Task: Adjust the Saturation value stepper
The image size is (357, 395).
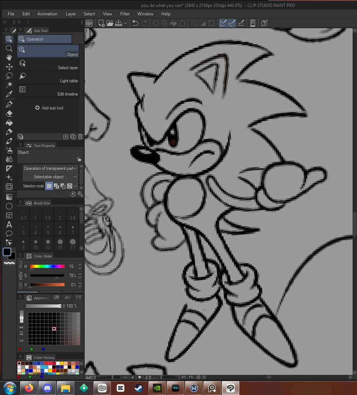Action: pos(80,276)
